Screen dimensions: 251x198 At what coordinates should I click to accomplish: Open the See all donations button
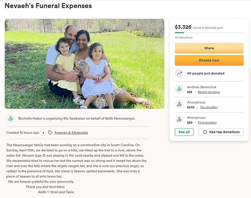tap(184, 132)
